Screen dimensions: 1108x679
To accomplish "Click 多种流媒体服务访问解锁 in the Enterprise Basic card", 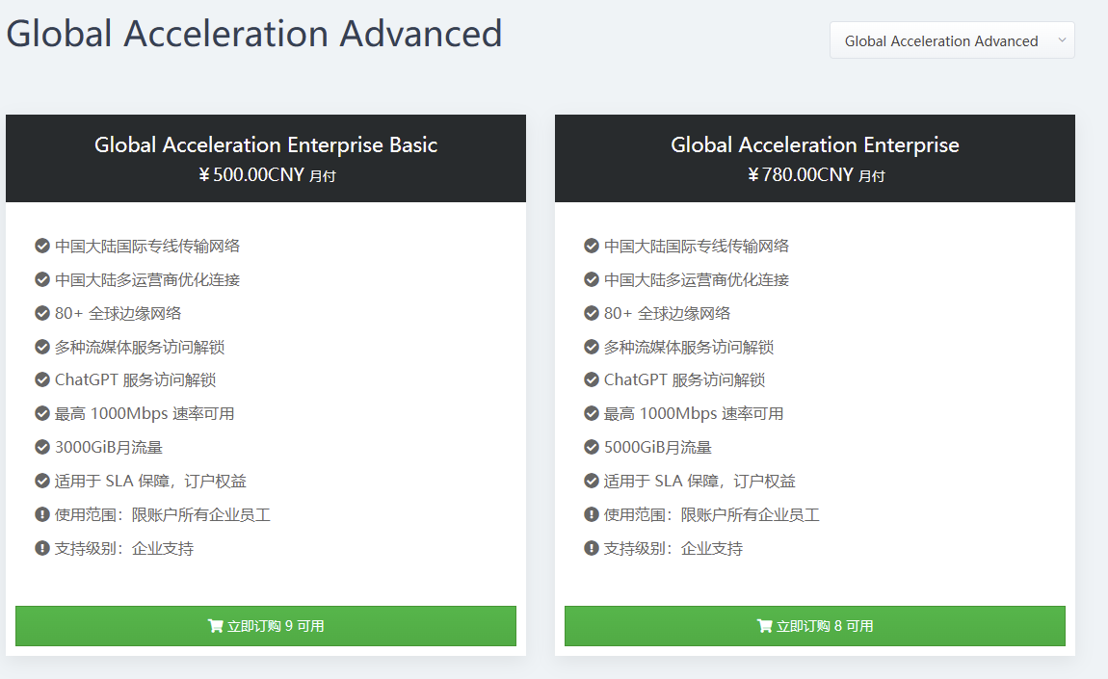I will pos(140,347).
